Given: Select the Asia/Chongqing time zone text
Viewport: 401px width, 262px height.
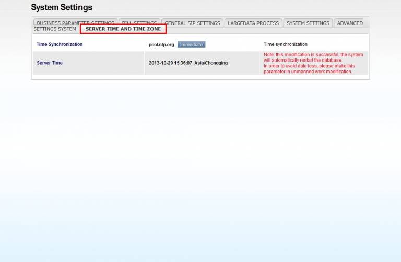Looking at the screenshot, I should [211, 63].
